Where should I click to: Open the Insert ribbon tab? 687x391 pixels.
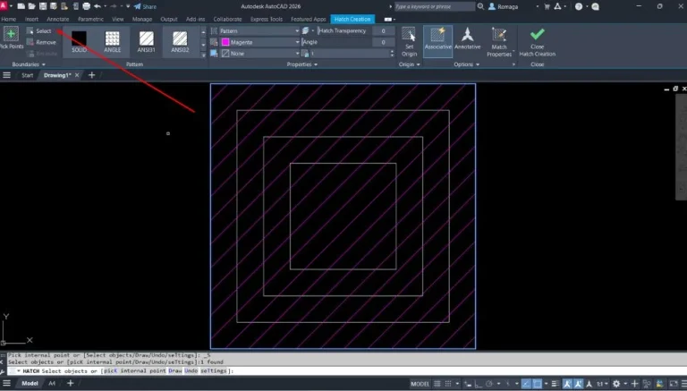pos(31,20)
